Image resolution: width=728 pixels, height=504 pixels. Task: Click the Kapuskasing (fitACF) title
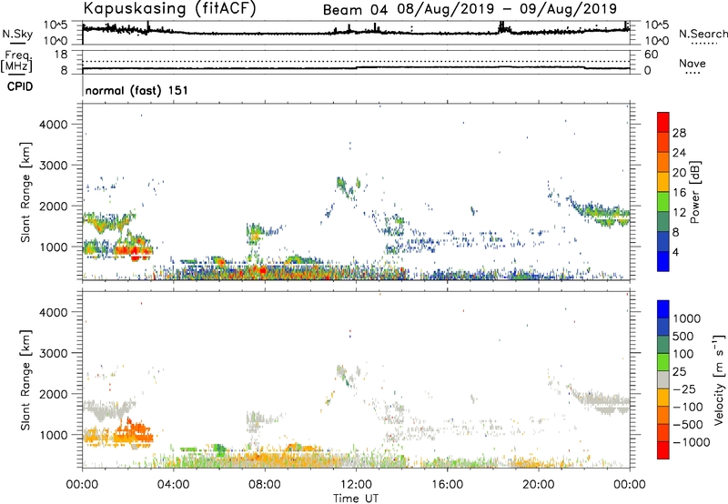tap(169, 8)
